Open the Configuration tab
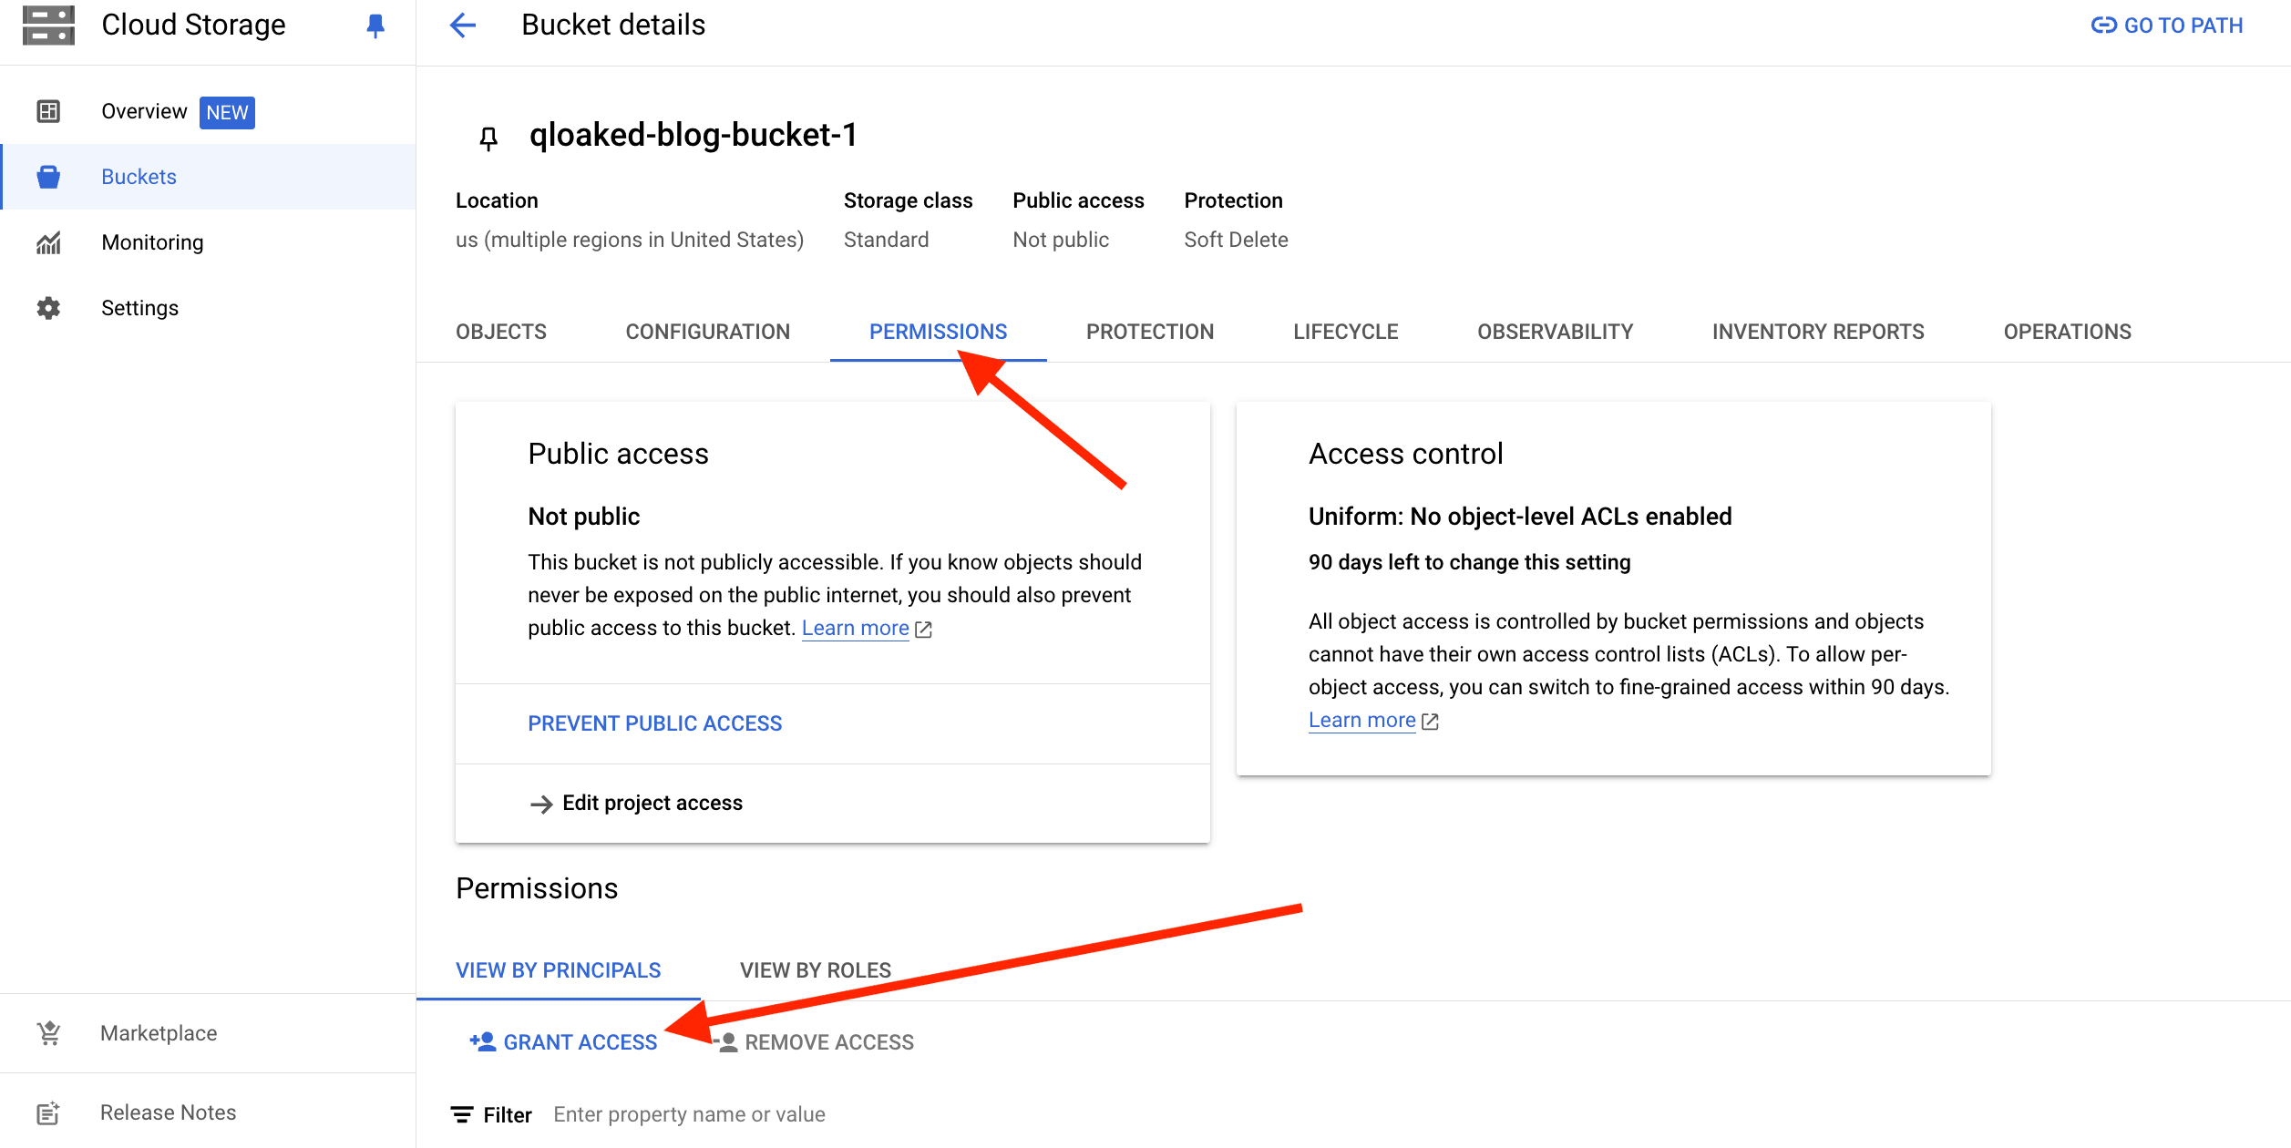 coord(708,332)
